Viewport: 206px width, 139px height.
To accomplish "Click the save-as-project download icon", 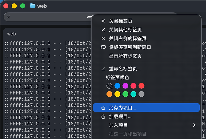I will tap(103, 108).
